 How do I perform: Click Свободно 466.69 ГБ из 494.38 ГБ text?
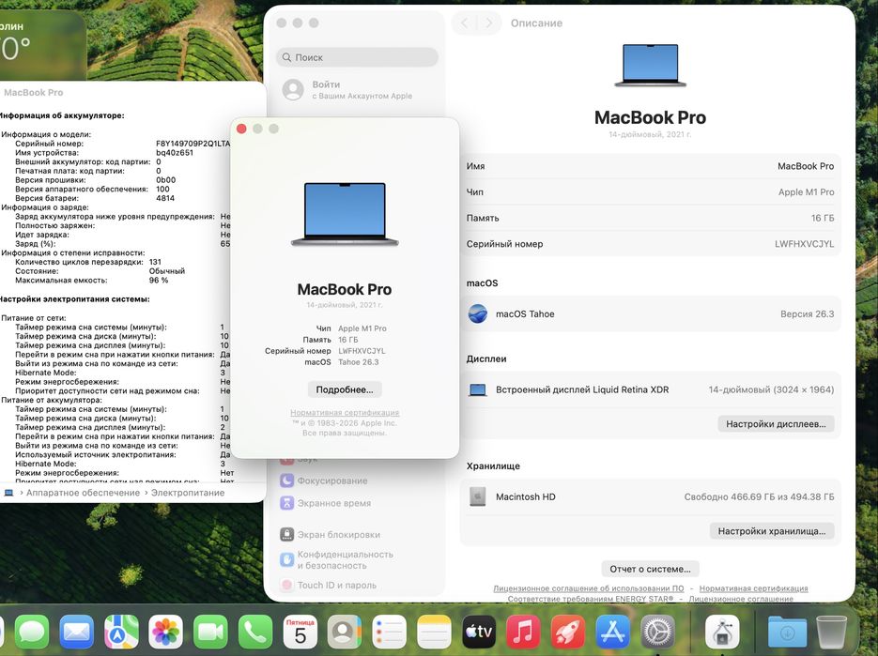click(759, 496)
